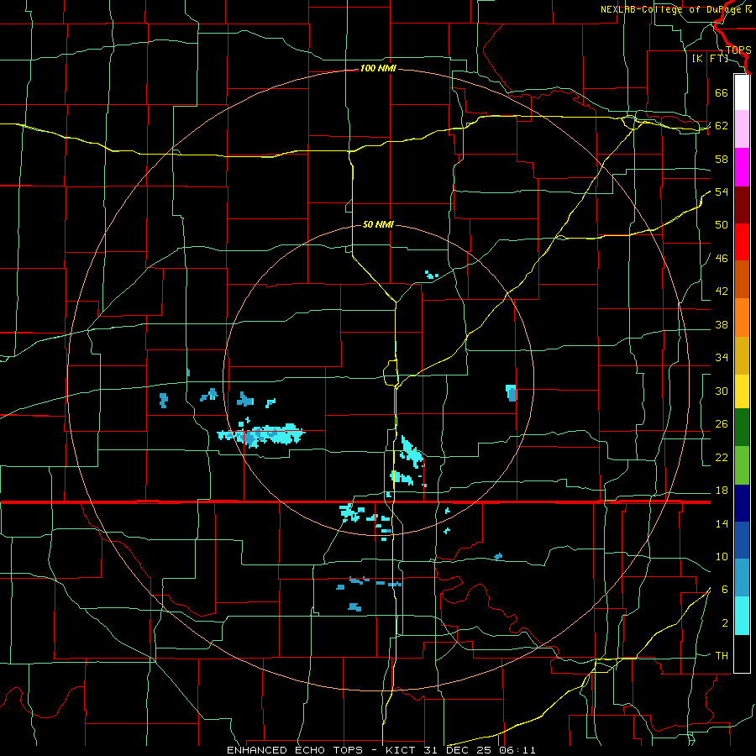
Task: Click the "18" legend value
Action: click(722, 491)
